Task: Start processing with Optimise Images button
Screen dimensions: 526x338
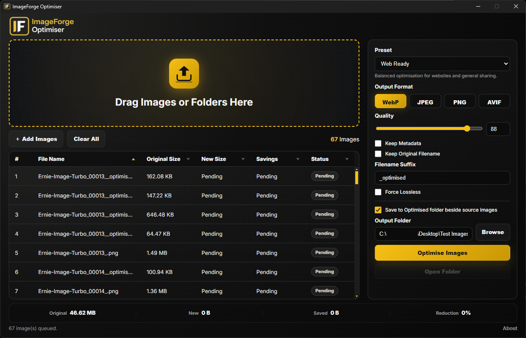Action: click(x=442, y=253)
